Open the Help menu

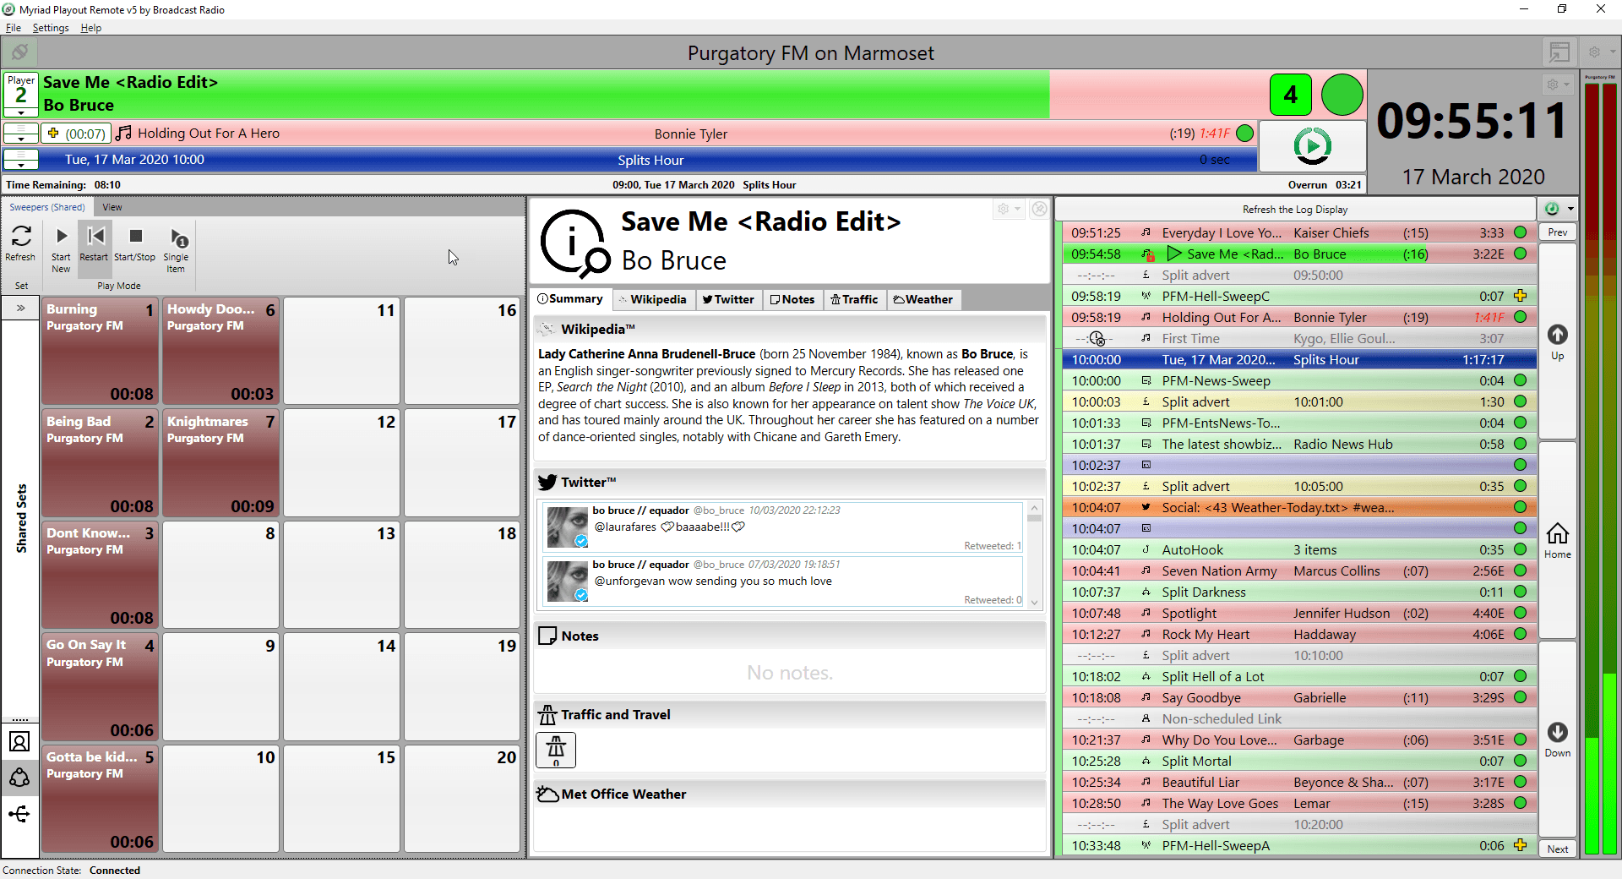tap(91, 28)
